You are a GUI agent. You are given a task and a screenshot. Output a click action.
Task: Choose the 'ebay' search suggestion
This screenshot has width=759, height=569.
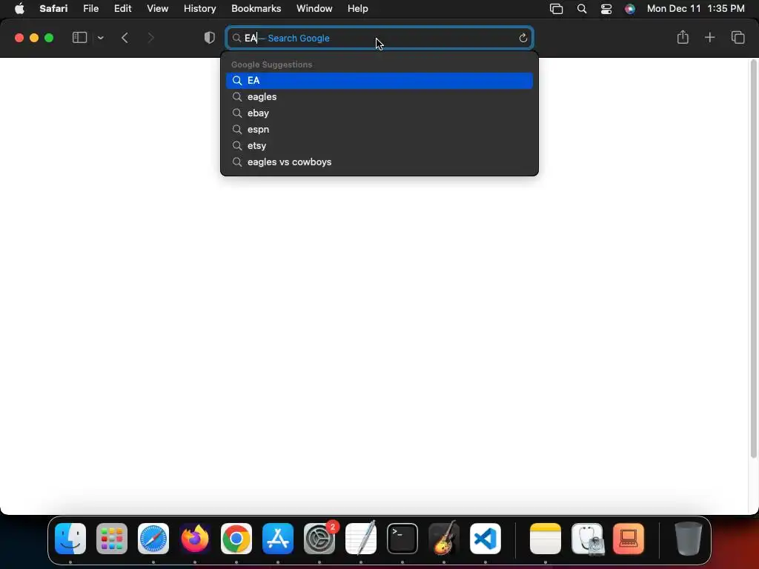(x=379, y=113)
